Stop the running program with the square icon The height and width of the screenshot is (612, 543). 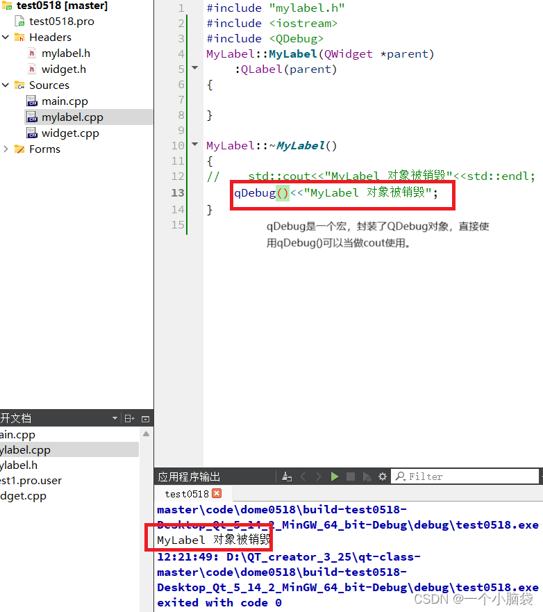click(x=351, y=477)
